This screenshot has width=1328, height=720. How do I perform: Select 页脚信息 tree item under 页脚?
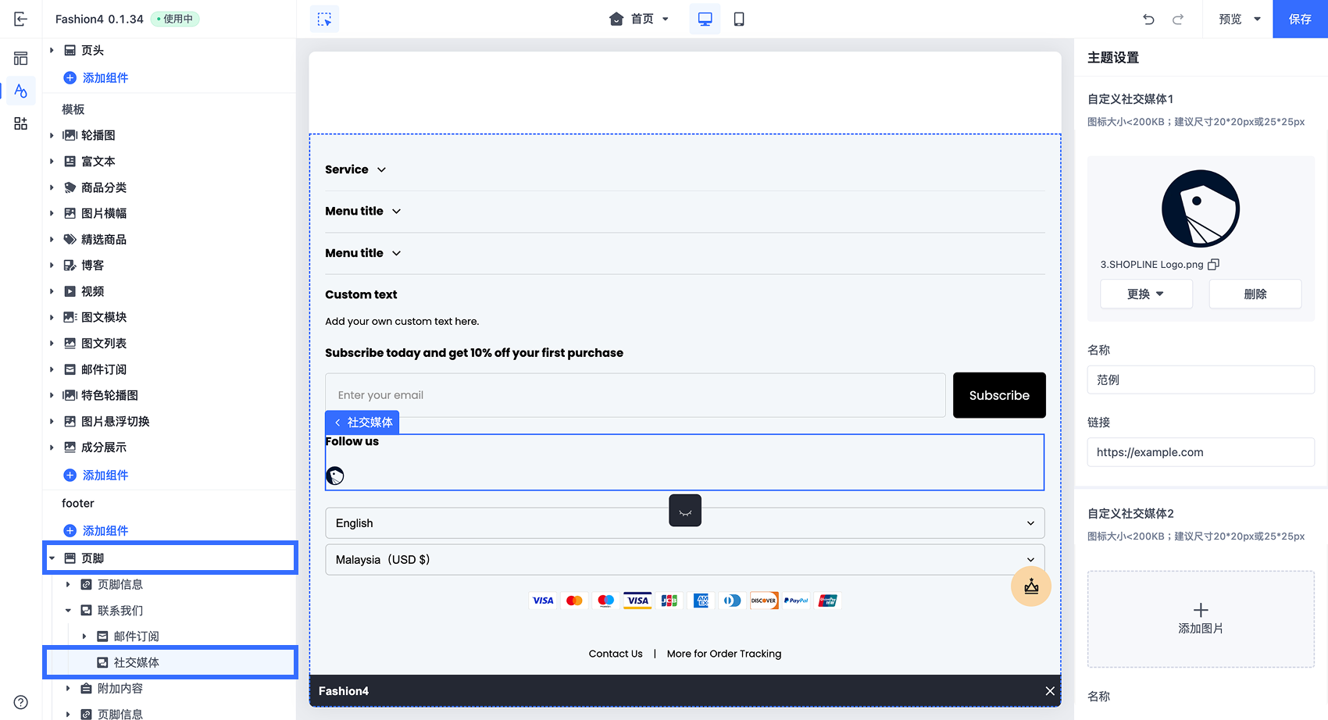(120, 584)
